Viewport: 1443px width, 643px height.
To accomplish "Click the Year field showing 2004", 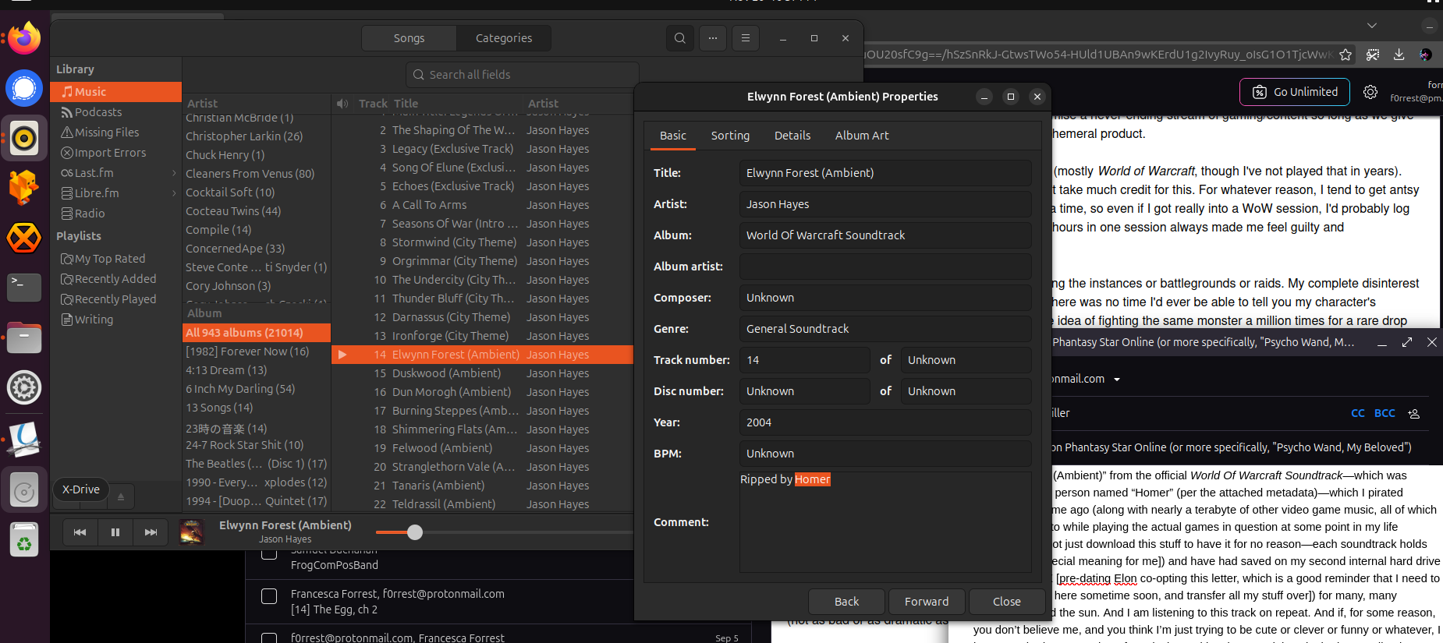I will click(x=885, y=422).
